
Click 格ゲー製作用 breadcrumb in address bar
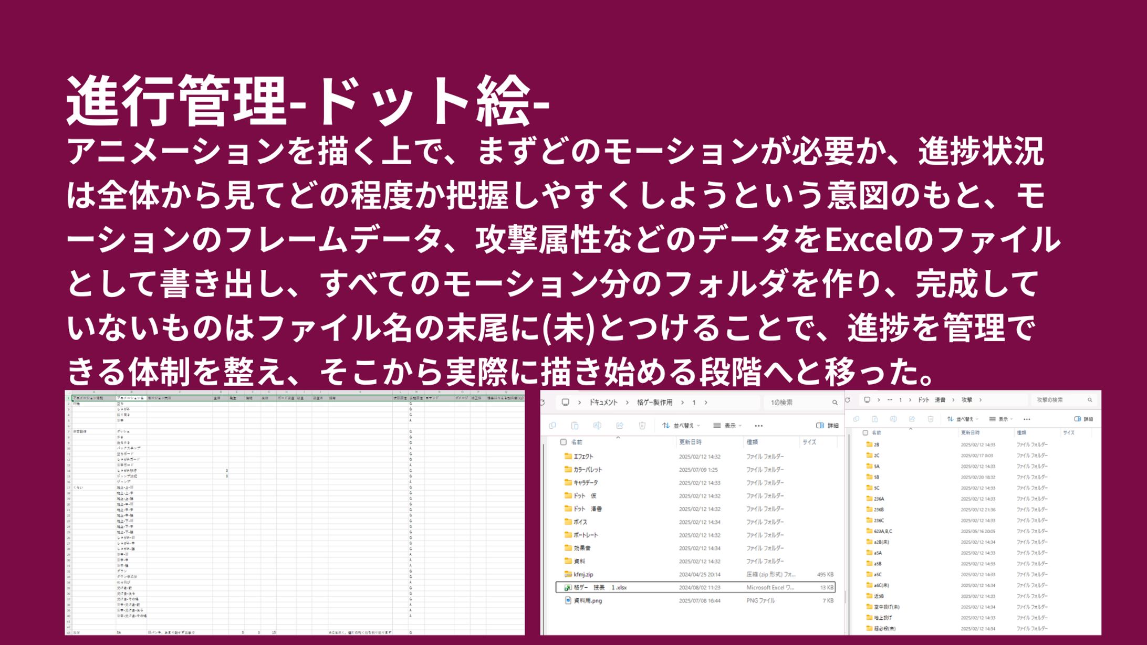pos(654,403)
